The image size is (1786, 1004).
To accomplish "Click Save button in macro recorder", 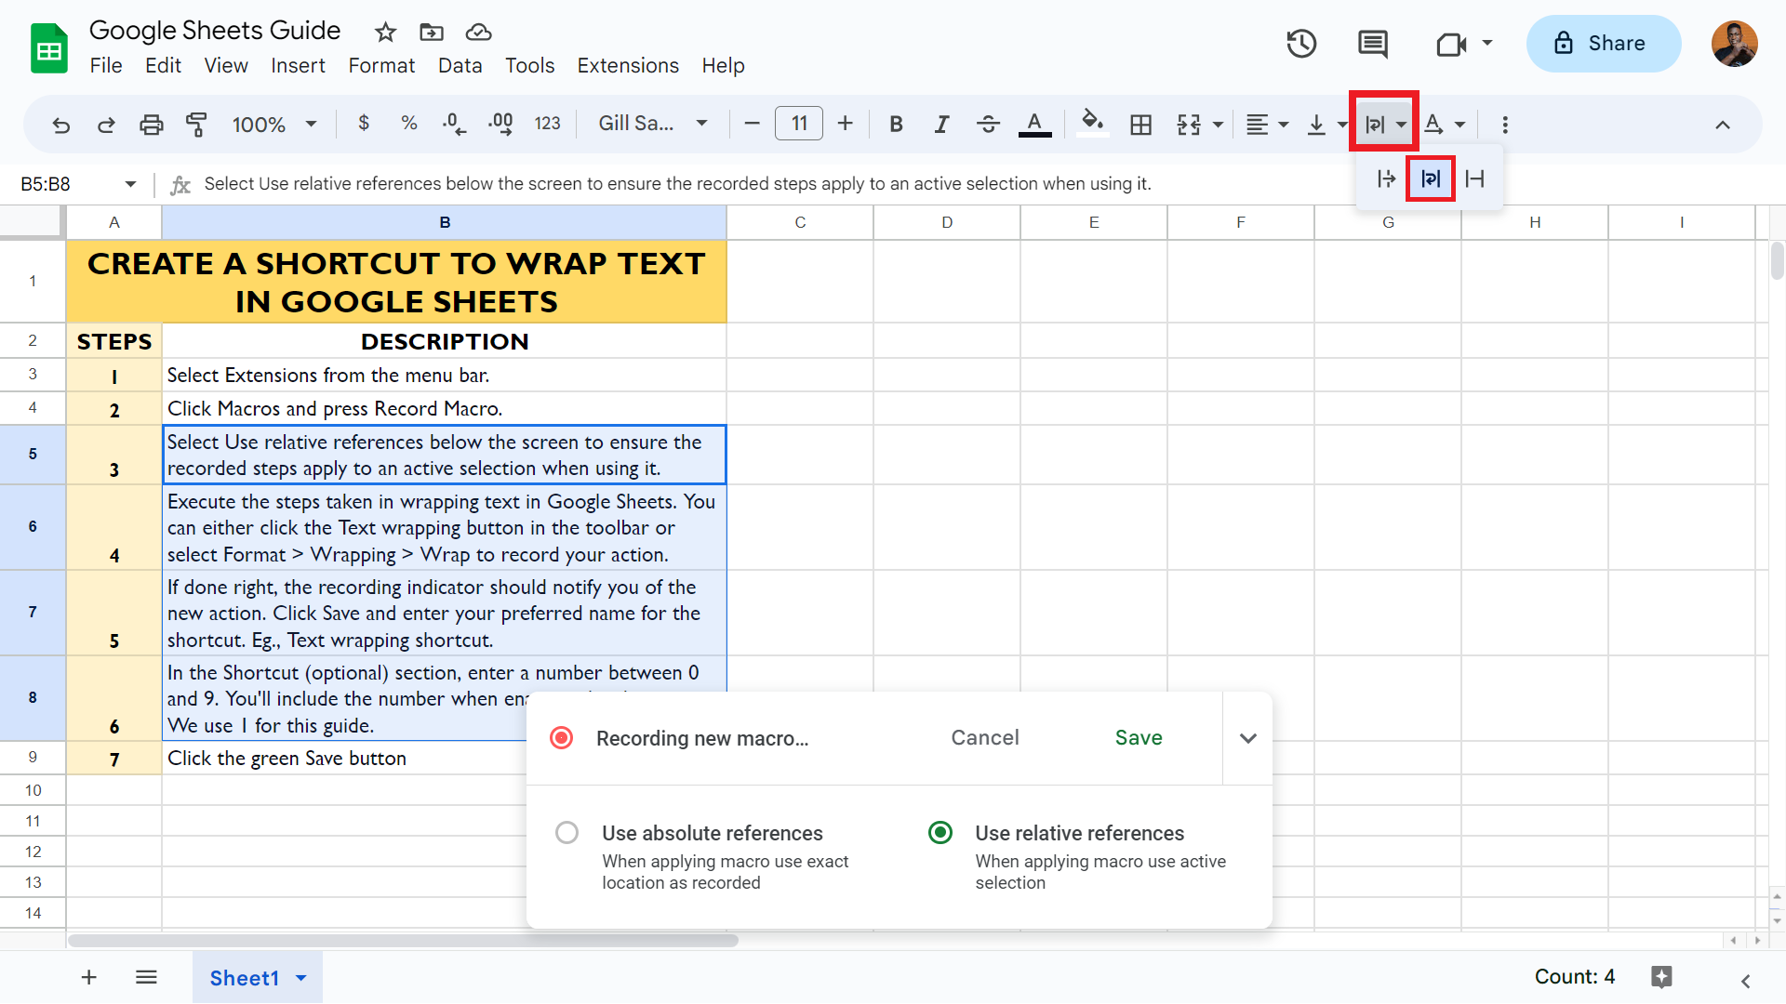I will coord(1137,737).
